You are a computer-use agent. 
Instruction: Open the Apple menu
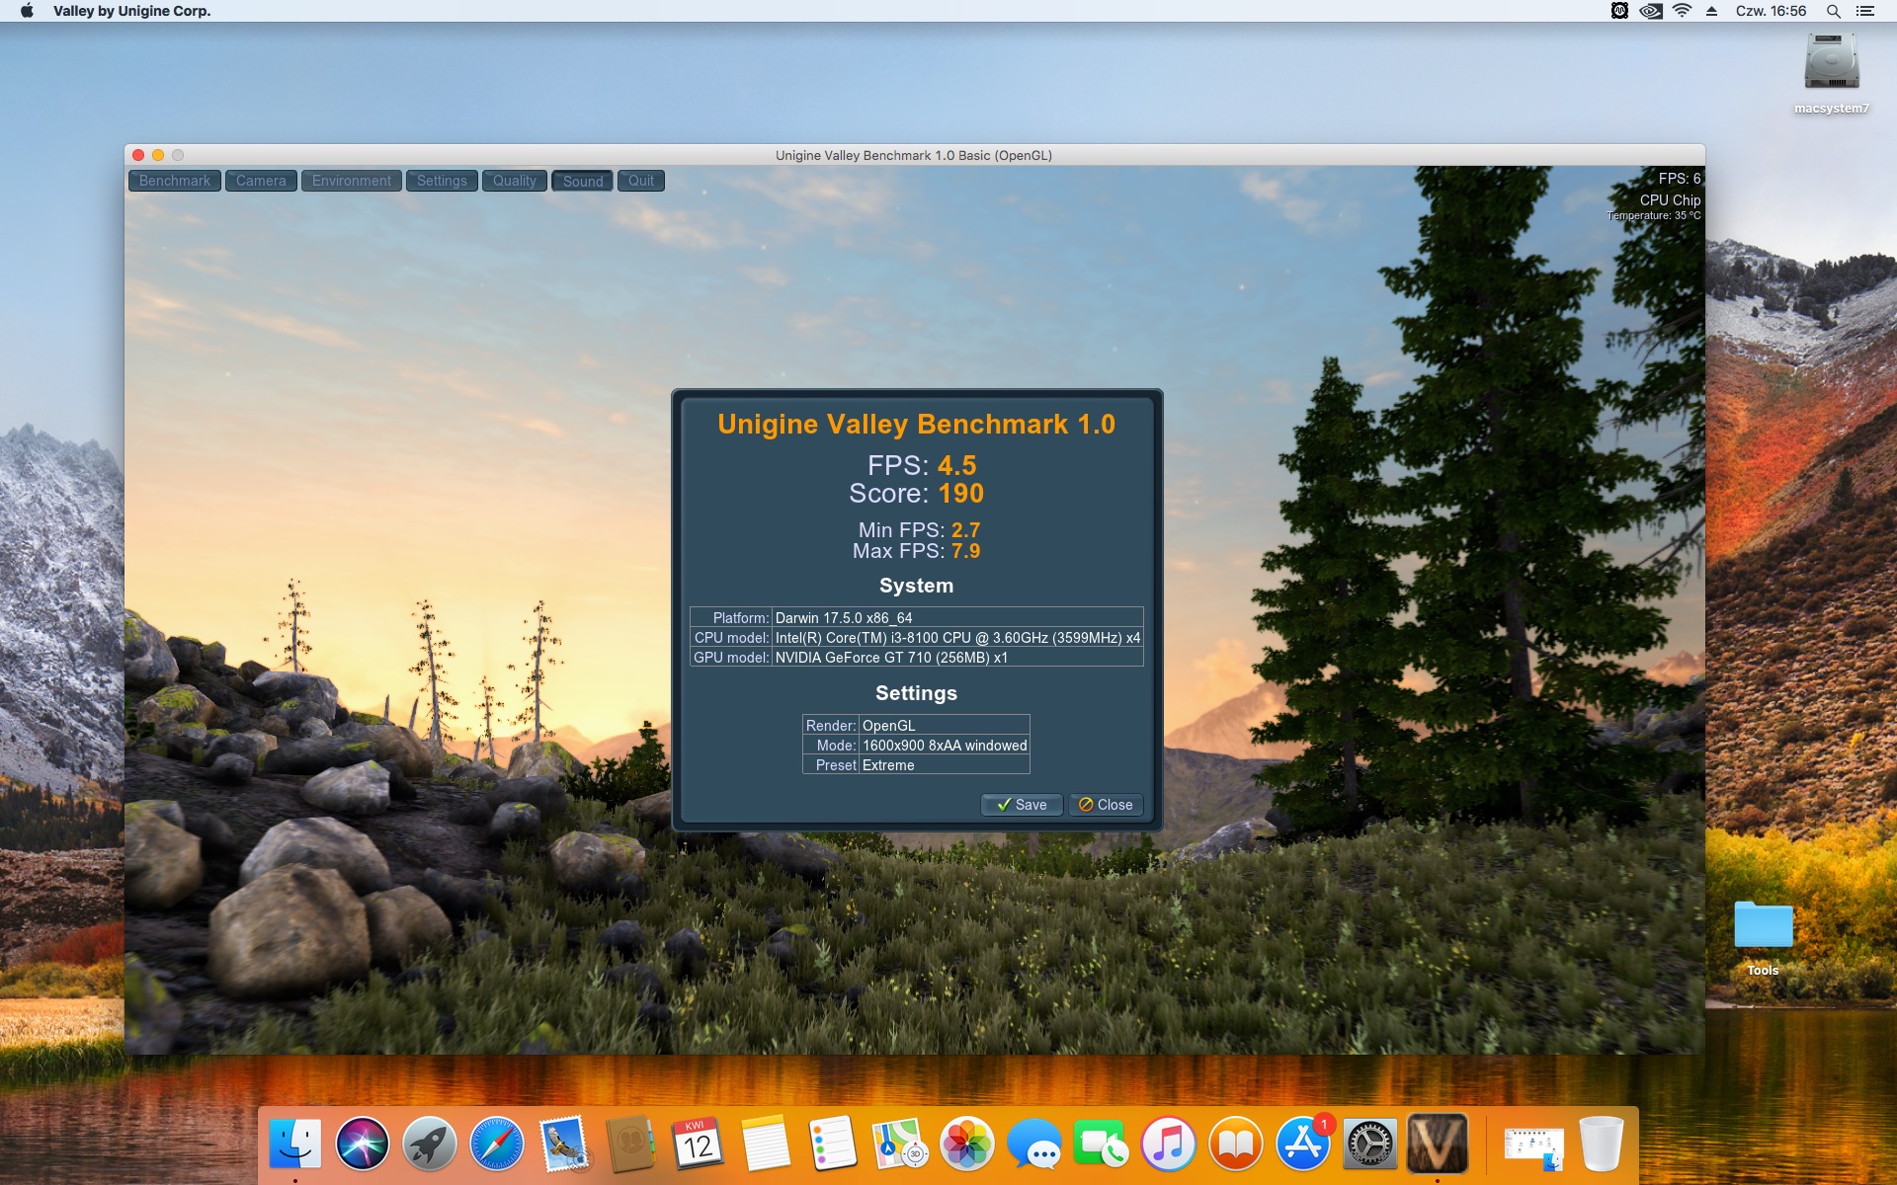(27, 11)
